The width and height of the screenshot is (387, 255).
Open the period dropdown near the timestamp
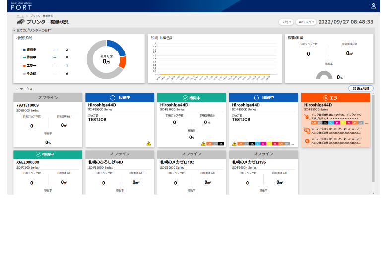(x=286, y=22)
